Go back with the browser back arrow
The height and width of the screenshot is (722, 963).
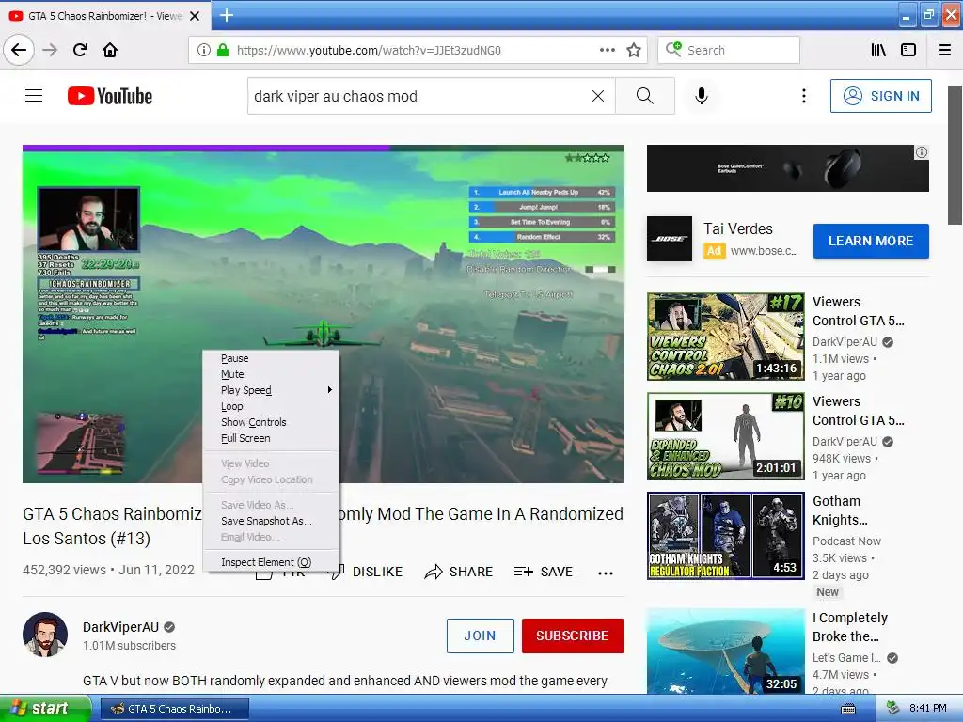point(19,50)
